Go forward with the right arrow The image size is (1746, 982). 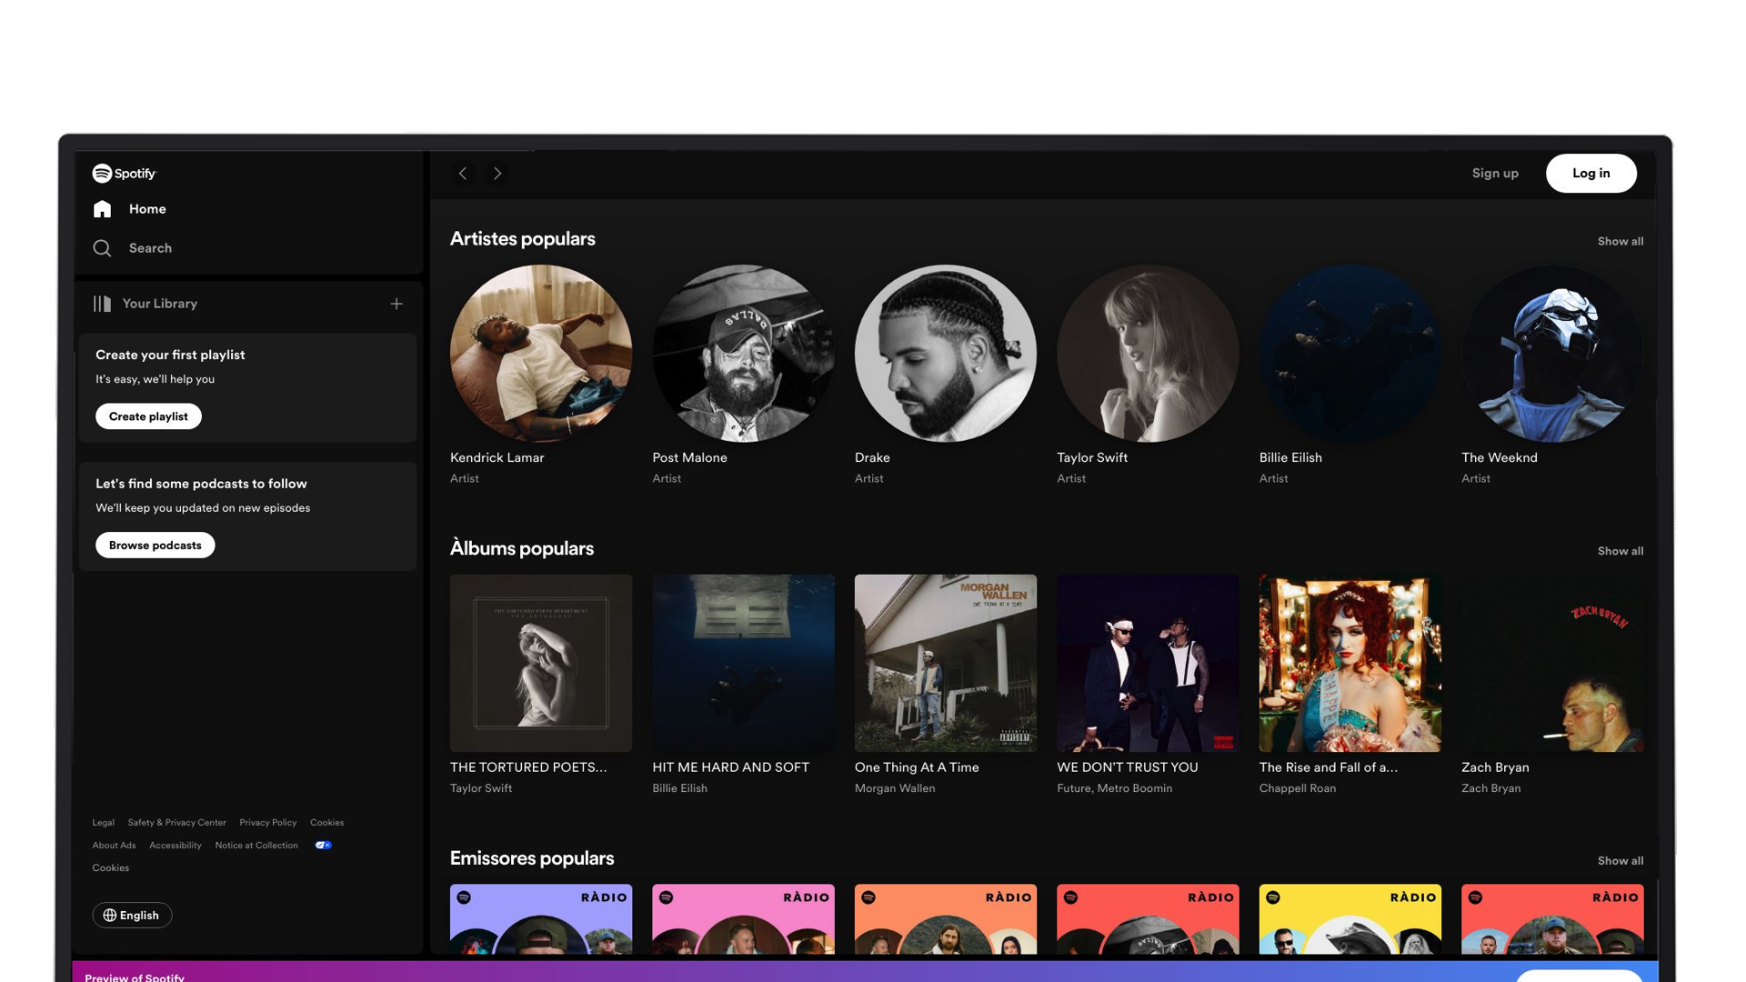tap(497, 174)
